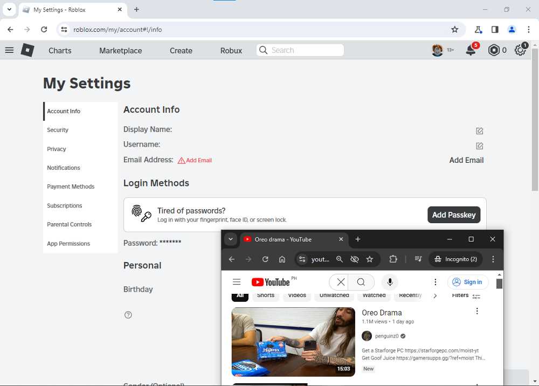This screenshot has height=386, width=539.
Task: Click the birthday help question mark icon
Action: click(128, 315)
